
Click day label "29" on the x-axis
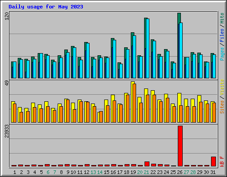200,172
